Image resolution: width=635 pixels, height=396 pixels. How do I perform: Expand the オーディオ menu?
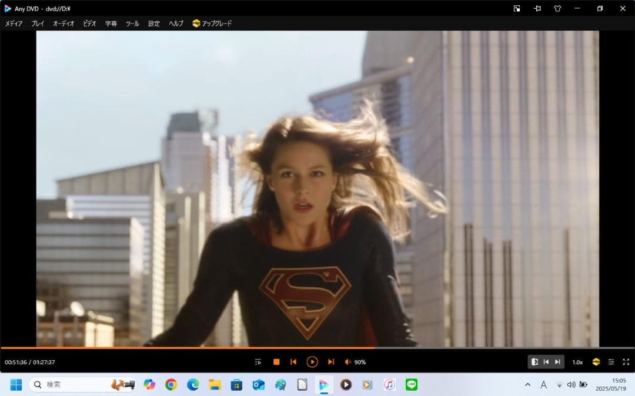63,24
